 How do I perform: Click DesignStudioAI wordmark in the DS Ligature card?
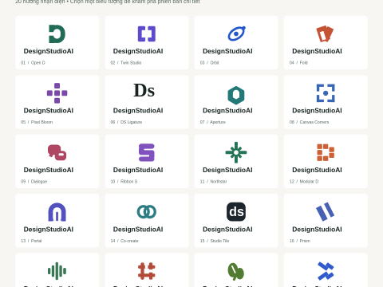pyautogui.click(x=138, y=111)
